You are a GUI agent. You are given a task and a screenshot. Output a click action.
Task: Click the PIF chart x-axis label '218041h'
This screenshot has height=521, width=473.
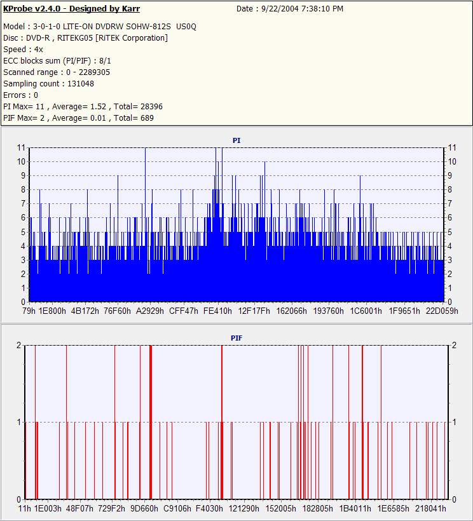[431, 509]
